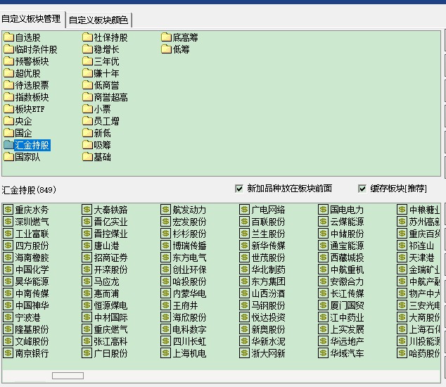446x387 pixels.
Task: Open the 国家队 folder icon
Action: (9, 157)
